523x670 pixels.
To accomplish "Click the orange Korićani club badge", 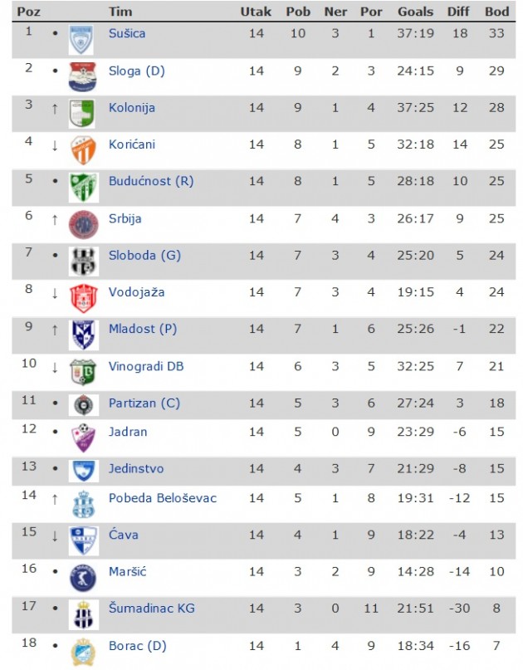I will (83, 150).
